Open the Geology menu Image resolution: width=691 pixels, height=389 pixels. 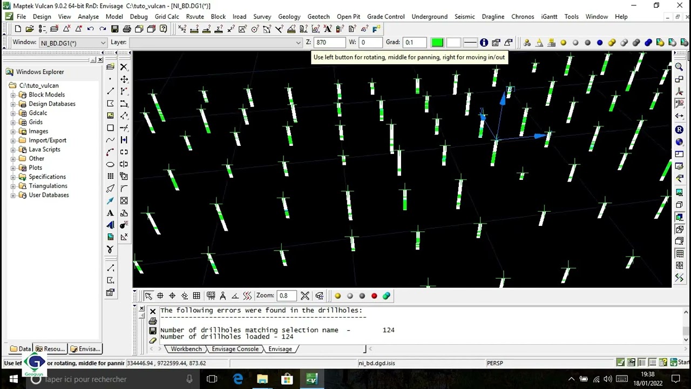tap(289, 17)
